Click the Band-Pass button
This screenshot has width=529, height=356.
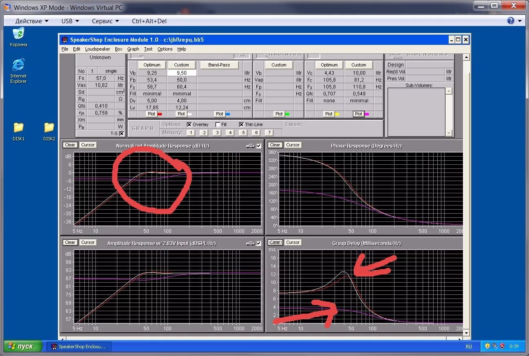(x=219, y=65)
